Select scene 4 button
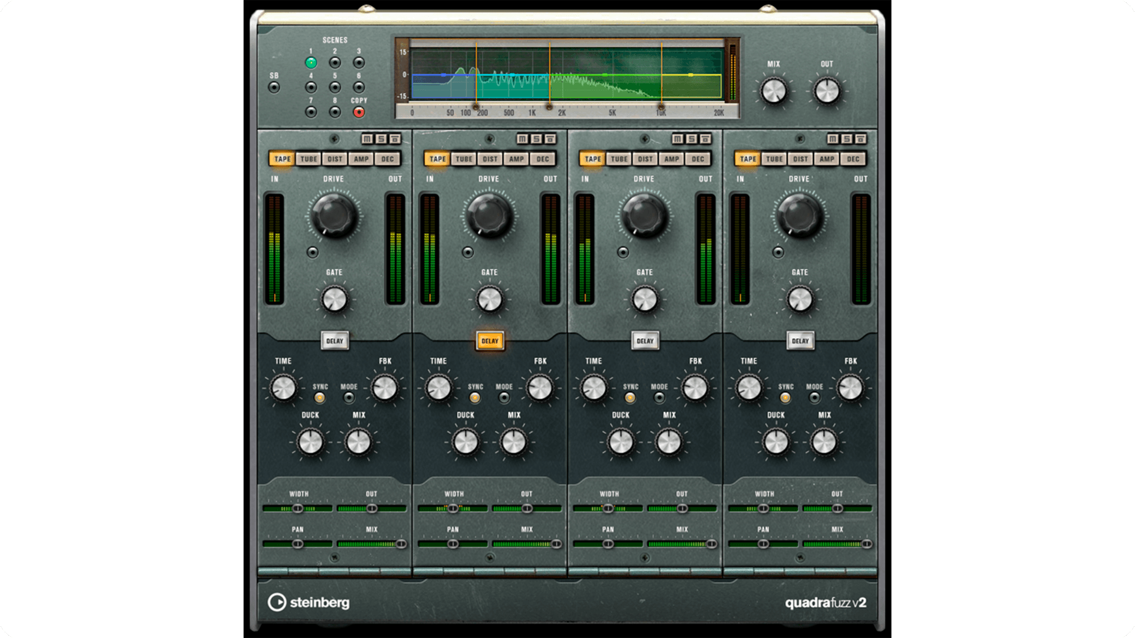The image size is (1135, 638). tap(311, 87)
